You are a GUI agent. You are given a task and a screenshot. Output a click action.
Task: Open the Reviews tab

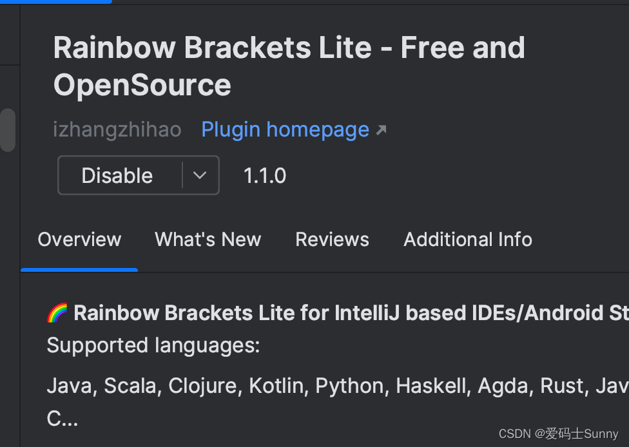coord(332,239)
